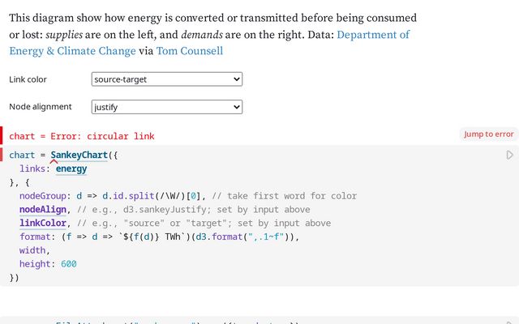Click the circular link error message
This screenshot has width=519, height=324.
(81, 136)
